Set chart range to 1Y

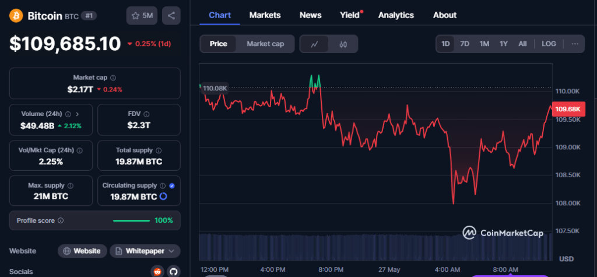pos(504,44)
